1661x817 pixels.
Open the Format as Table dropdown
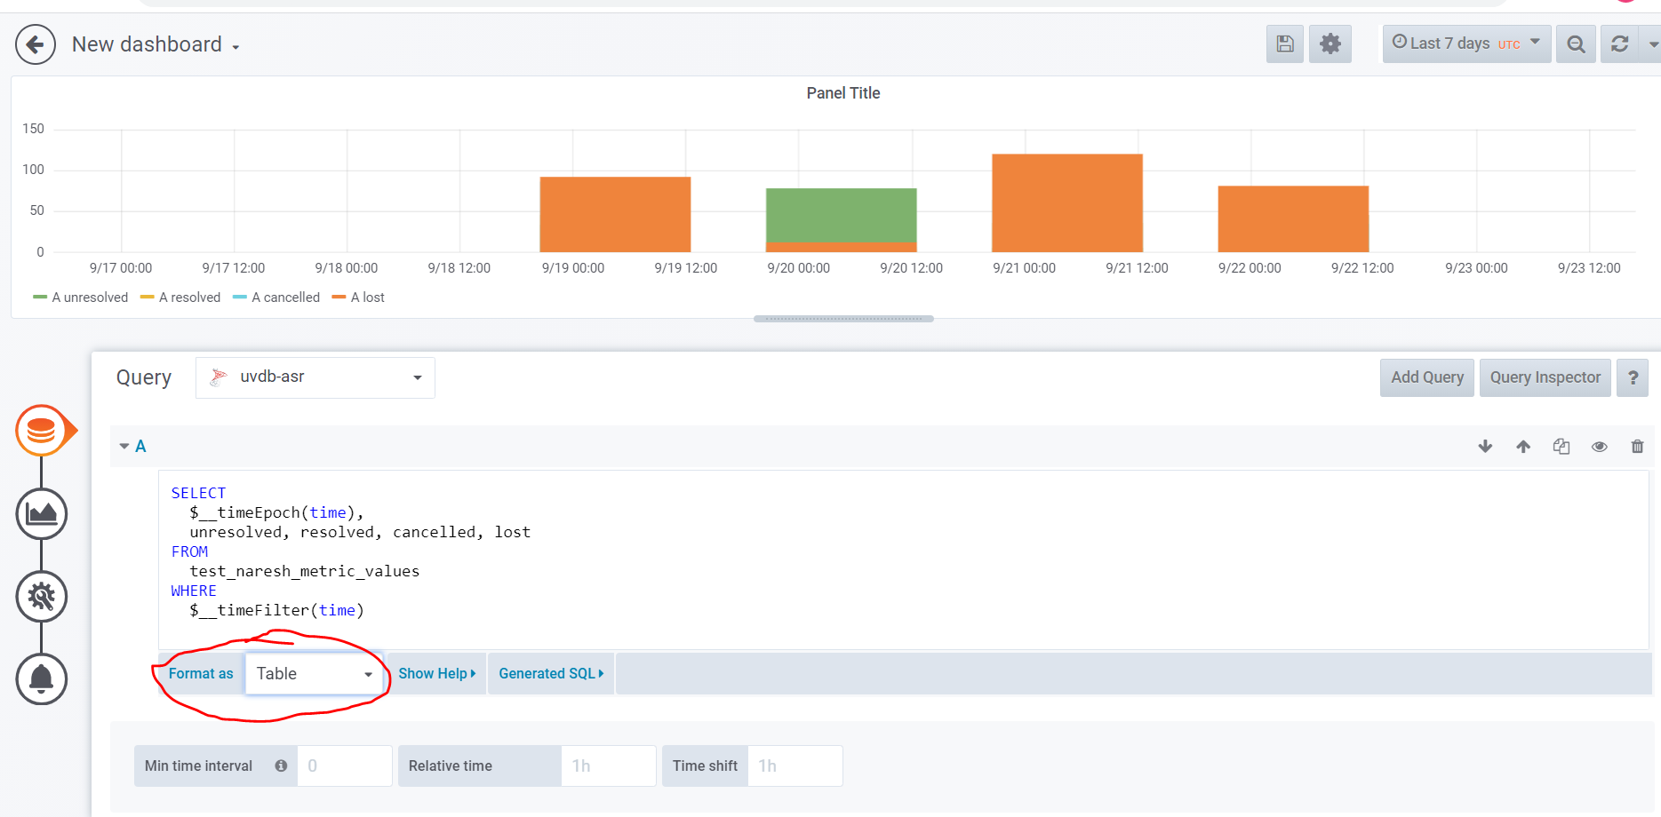click(x=313, y=673)
